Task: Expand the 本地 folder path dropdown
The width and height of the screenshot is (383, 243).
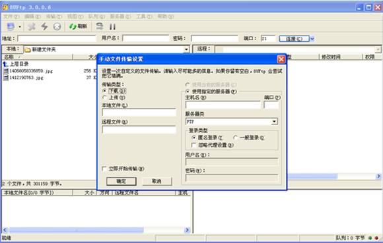Action: coord(186,49)
